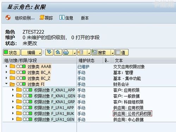Click text 供应商: 公司代码权限
Image resolution: width=176 pixels, height=132 pixels.
coord(133,114)
